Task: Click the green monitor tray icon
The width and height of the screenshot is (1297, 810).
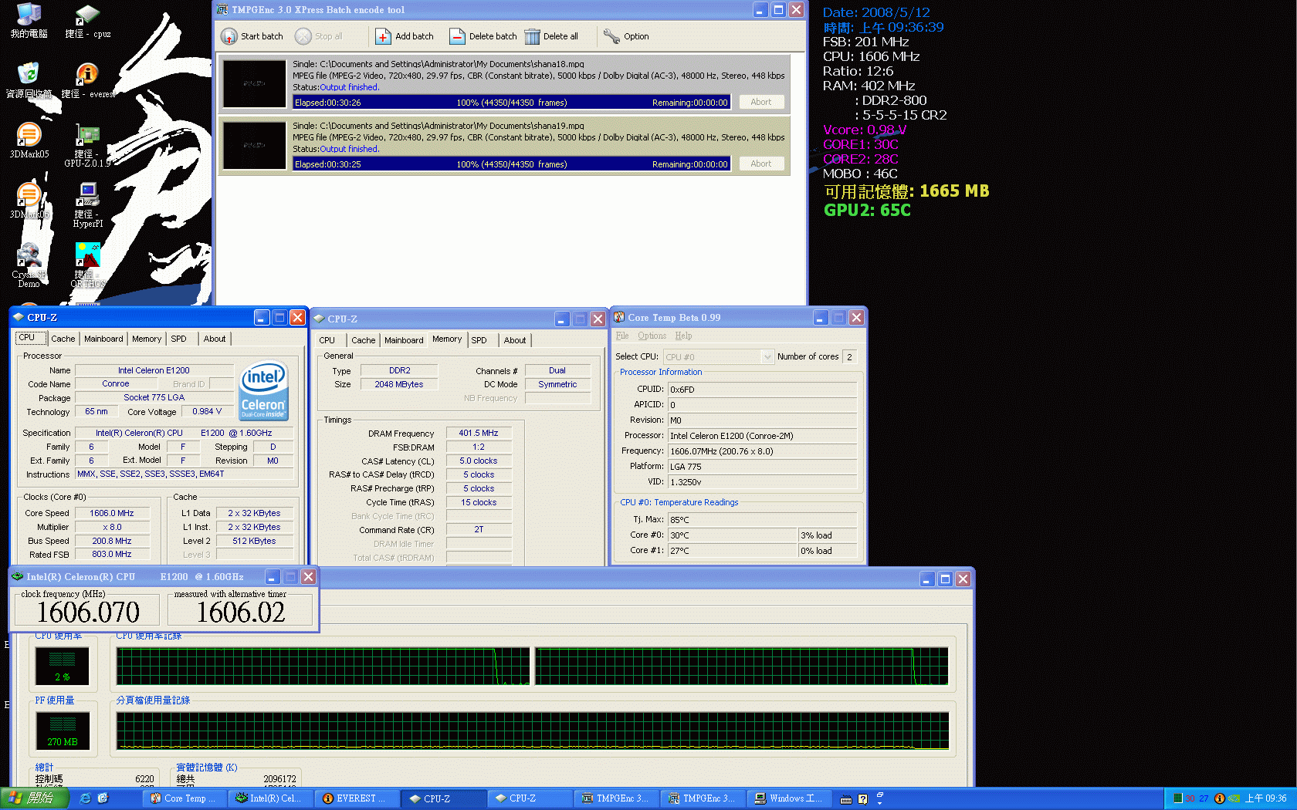Action: click(x=1177, y=798)
